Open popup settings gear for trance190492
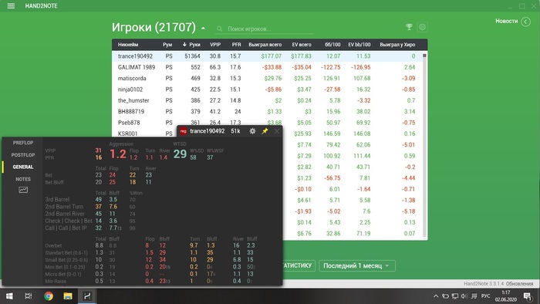Screen dimensions: 540x304 (x=252, y=131)
